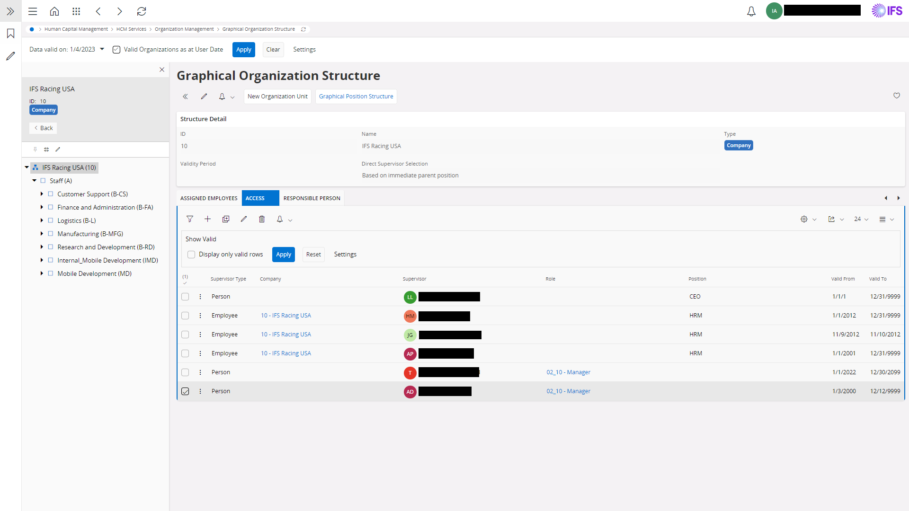This screenshot has height=511, width=909.
Task: Collapse the Staff (A) tree node
Action: (34, 181)
